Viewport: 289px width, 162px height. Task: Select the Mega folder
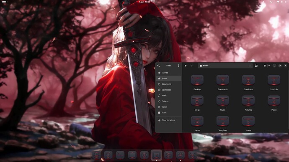pyautogui.click(x=197, y=101)
